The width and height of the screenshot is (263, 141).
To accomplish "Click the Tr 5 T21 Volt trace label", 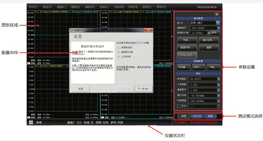I will (x=48, y=66).
